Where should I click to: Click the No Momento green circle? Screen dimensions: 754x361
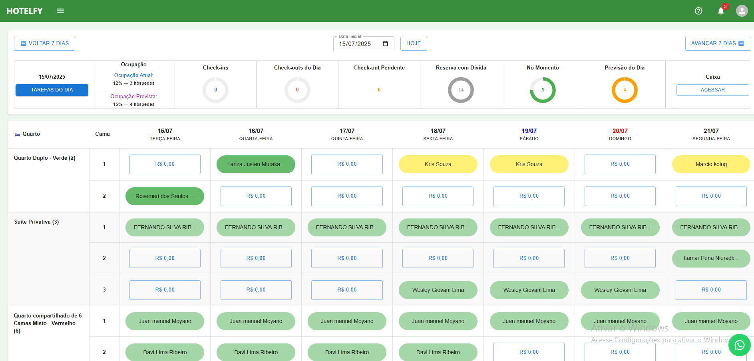542,90
